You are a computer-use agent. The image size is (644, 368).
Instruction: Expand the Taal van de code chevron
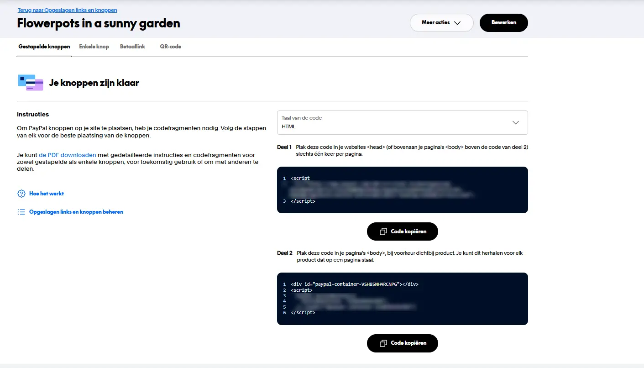click(516, 122)
